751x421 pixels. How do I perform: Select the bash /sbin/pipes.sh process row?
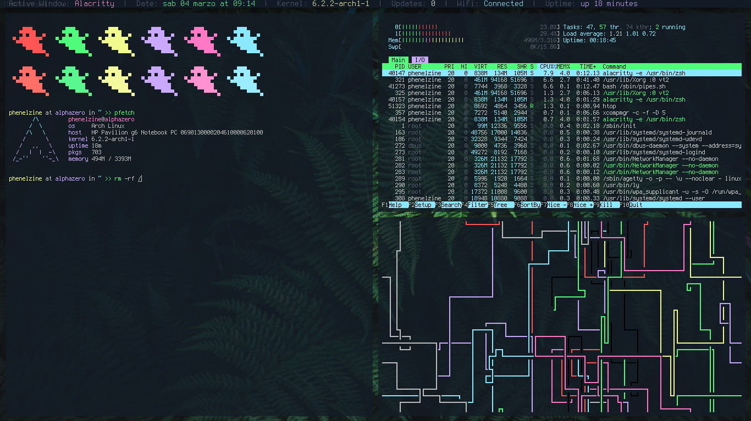[x=561, y=86]
